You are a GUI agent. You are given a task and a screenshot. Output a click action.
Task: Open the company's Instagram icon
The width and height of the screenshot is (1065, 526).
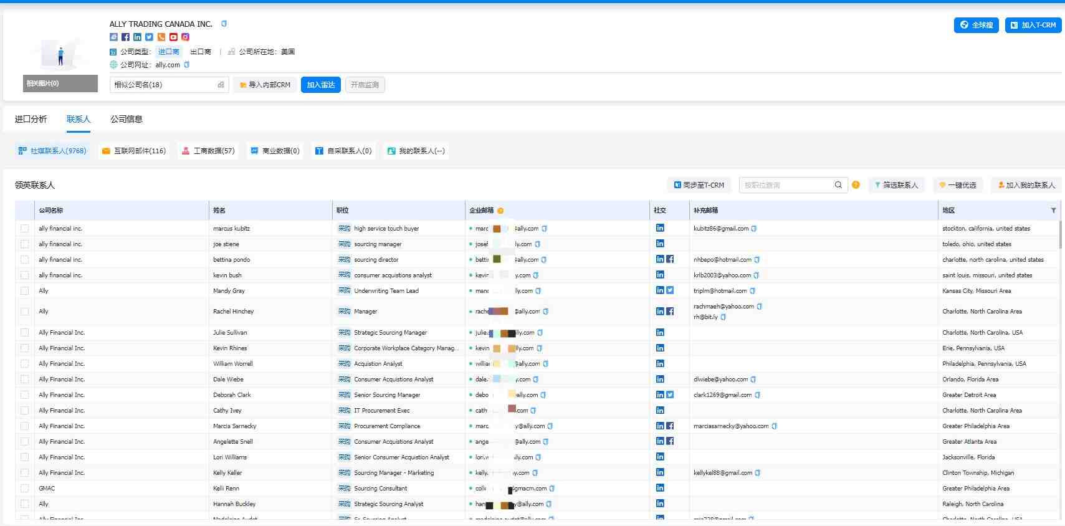[185, 37]
